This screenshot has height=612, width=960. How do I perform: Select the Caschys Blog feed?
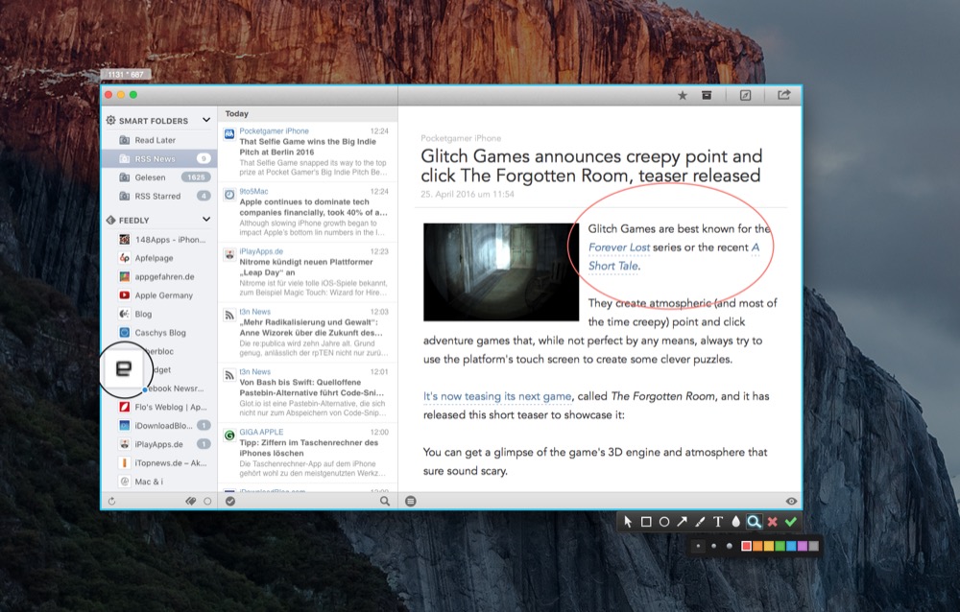[159, 332]
